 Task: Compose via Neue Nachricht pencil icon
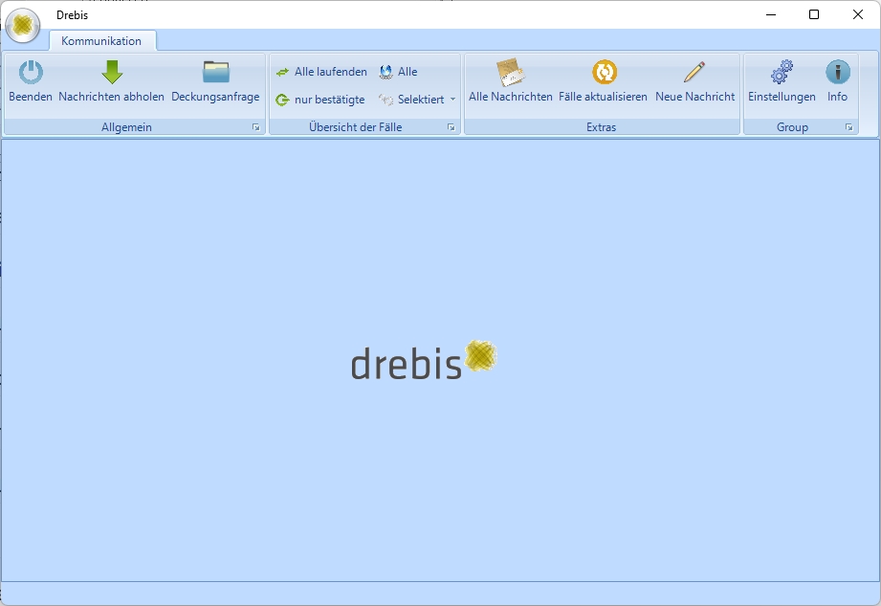point(694,73)
